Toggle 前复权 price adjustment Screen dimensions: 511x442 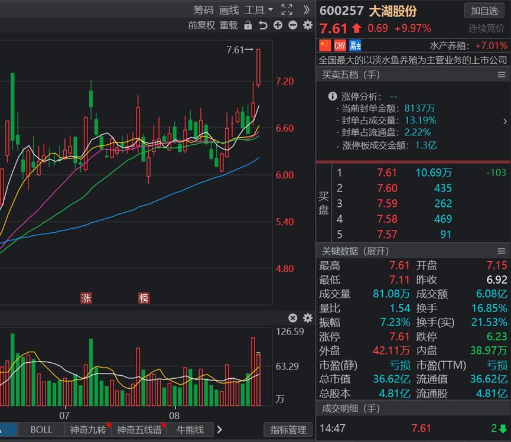click(x=201, y=25)
